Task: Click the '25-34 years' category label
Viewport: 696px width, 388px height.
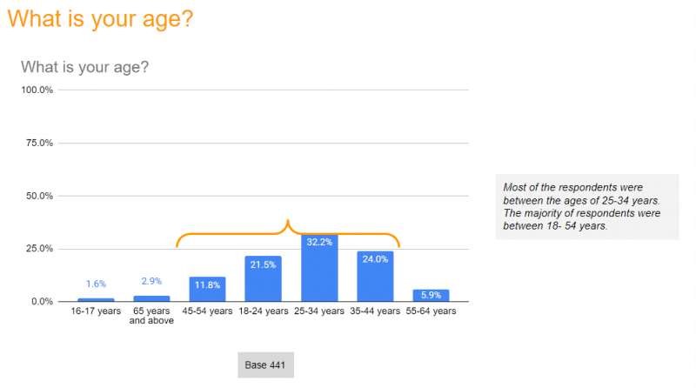Action: tap(319, 311)
